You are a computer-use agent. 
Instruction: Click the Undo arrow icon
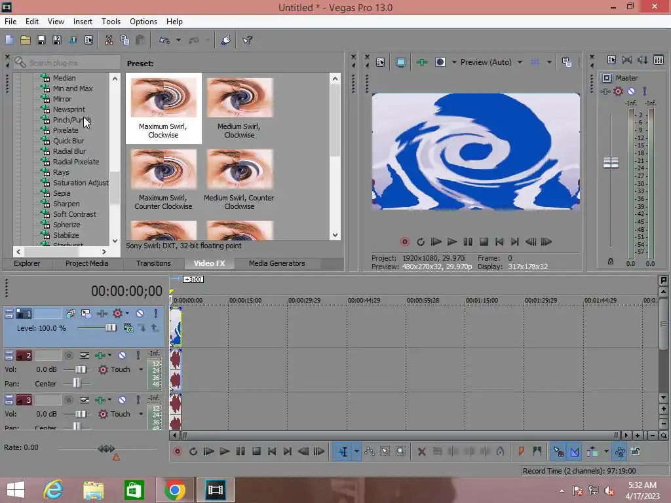point(164,40)
